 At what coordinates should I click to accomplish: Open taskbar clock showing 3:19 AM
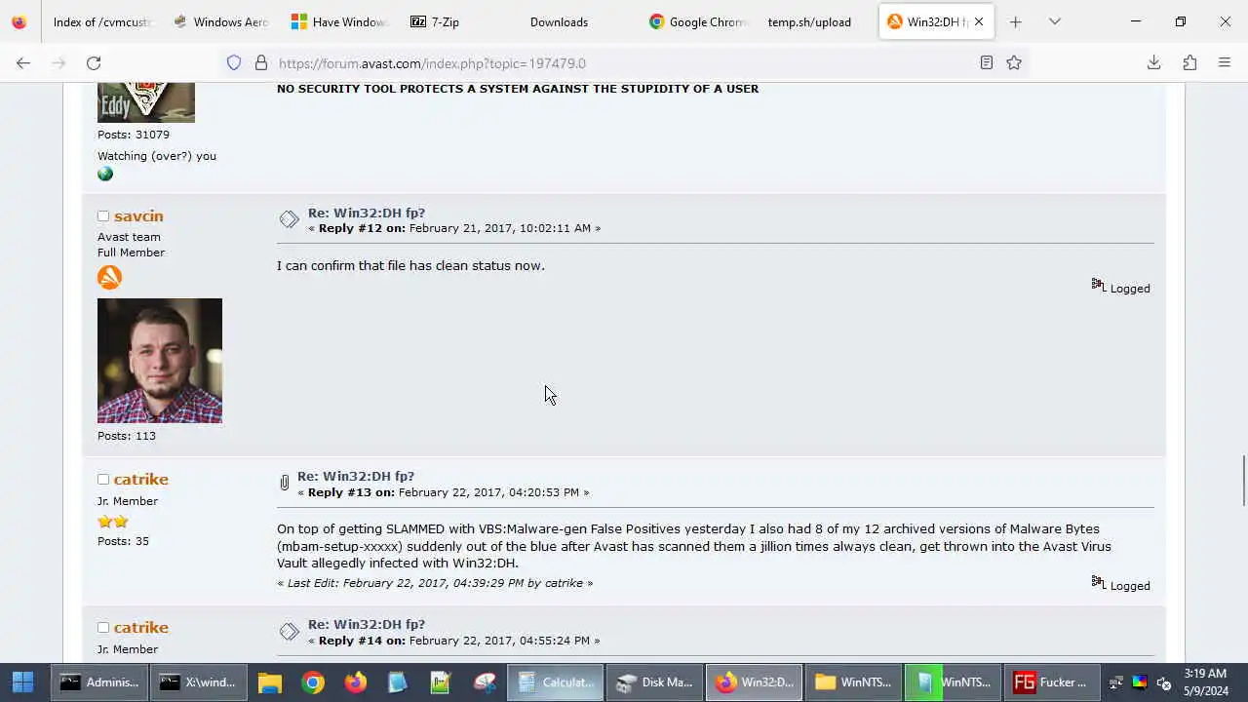pos(1205,682)
